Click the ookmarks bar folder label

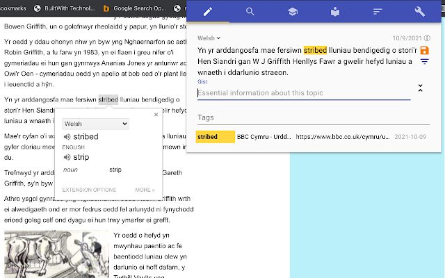click(x=13, y=8)
